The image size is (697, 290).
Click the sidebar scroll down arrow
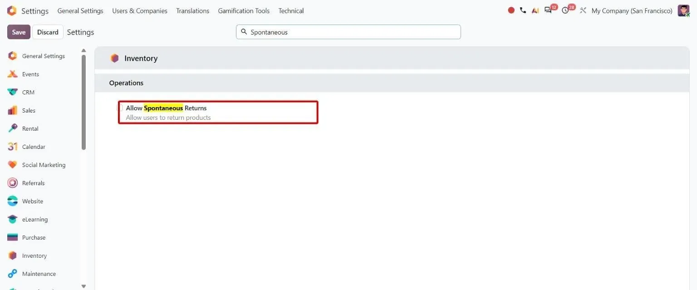click(x=83, y=286)
